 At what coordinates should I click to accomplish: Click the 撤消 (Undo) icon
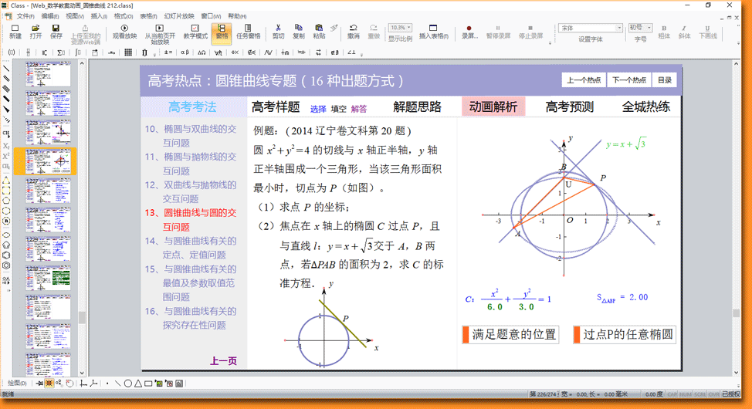click(x=353, y=31)
